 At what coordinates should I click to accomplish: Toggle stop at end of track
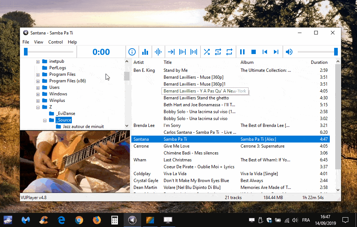click(171, 52)
